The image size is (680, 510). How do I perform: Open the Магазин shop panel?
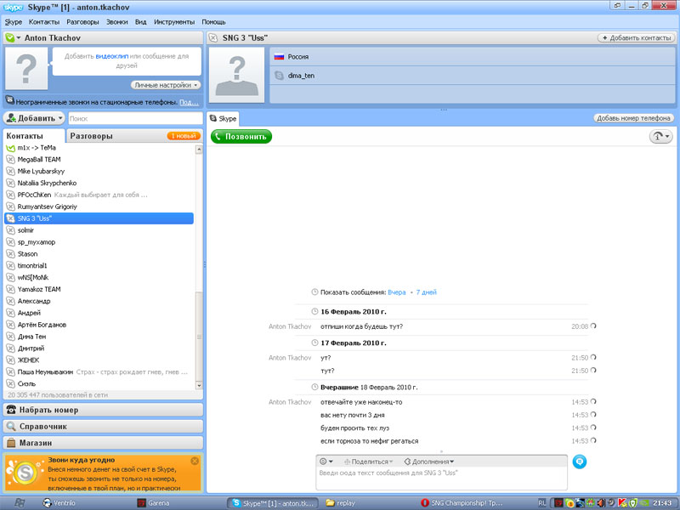(x=103, y=443)
